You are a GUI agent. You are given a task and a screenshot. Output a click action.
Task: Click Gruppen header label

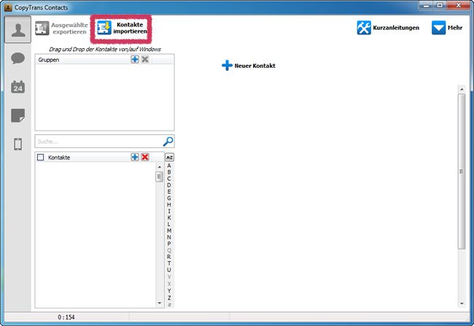tap(49, 60)
